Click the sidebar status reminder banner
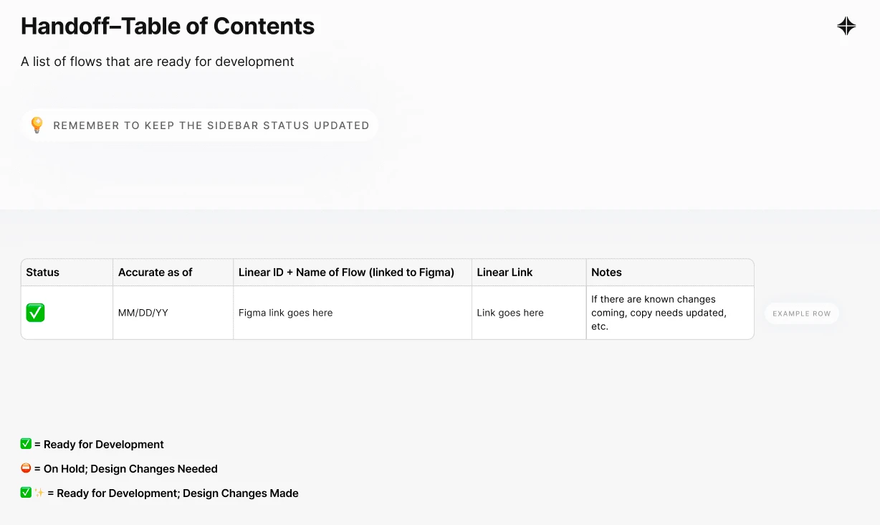880x525 pixels. pyautogui.click(x=211, y=126)
